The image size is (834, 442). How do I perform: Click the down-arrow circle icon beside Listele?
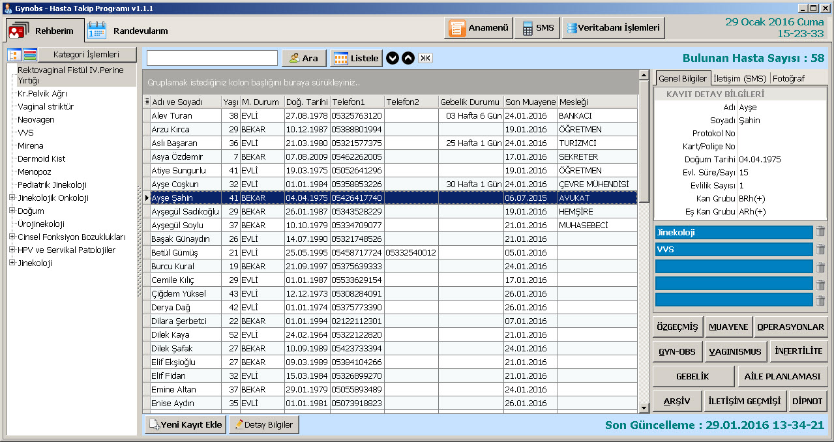[x=392, y=58]
